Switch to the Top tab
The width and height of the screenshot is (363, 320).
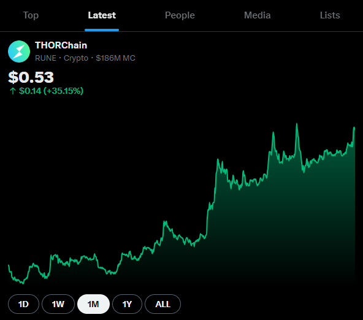[x=31, y=15]
